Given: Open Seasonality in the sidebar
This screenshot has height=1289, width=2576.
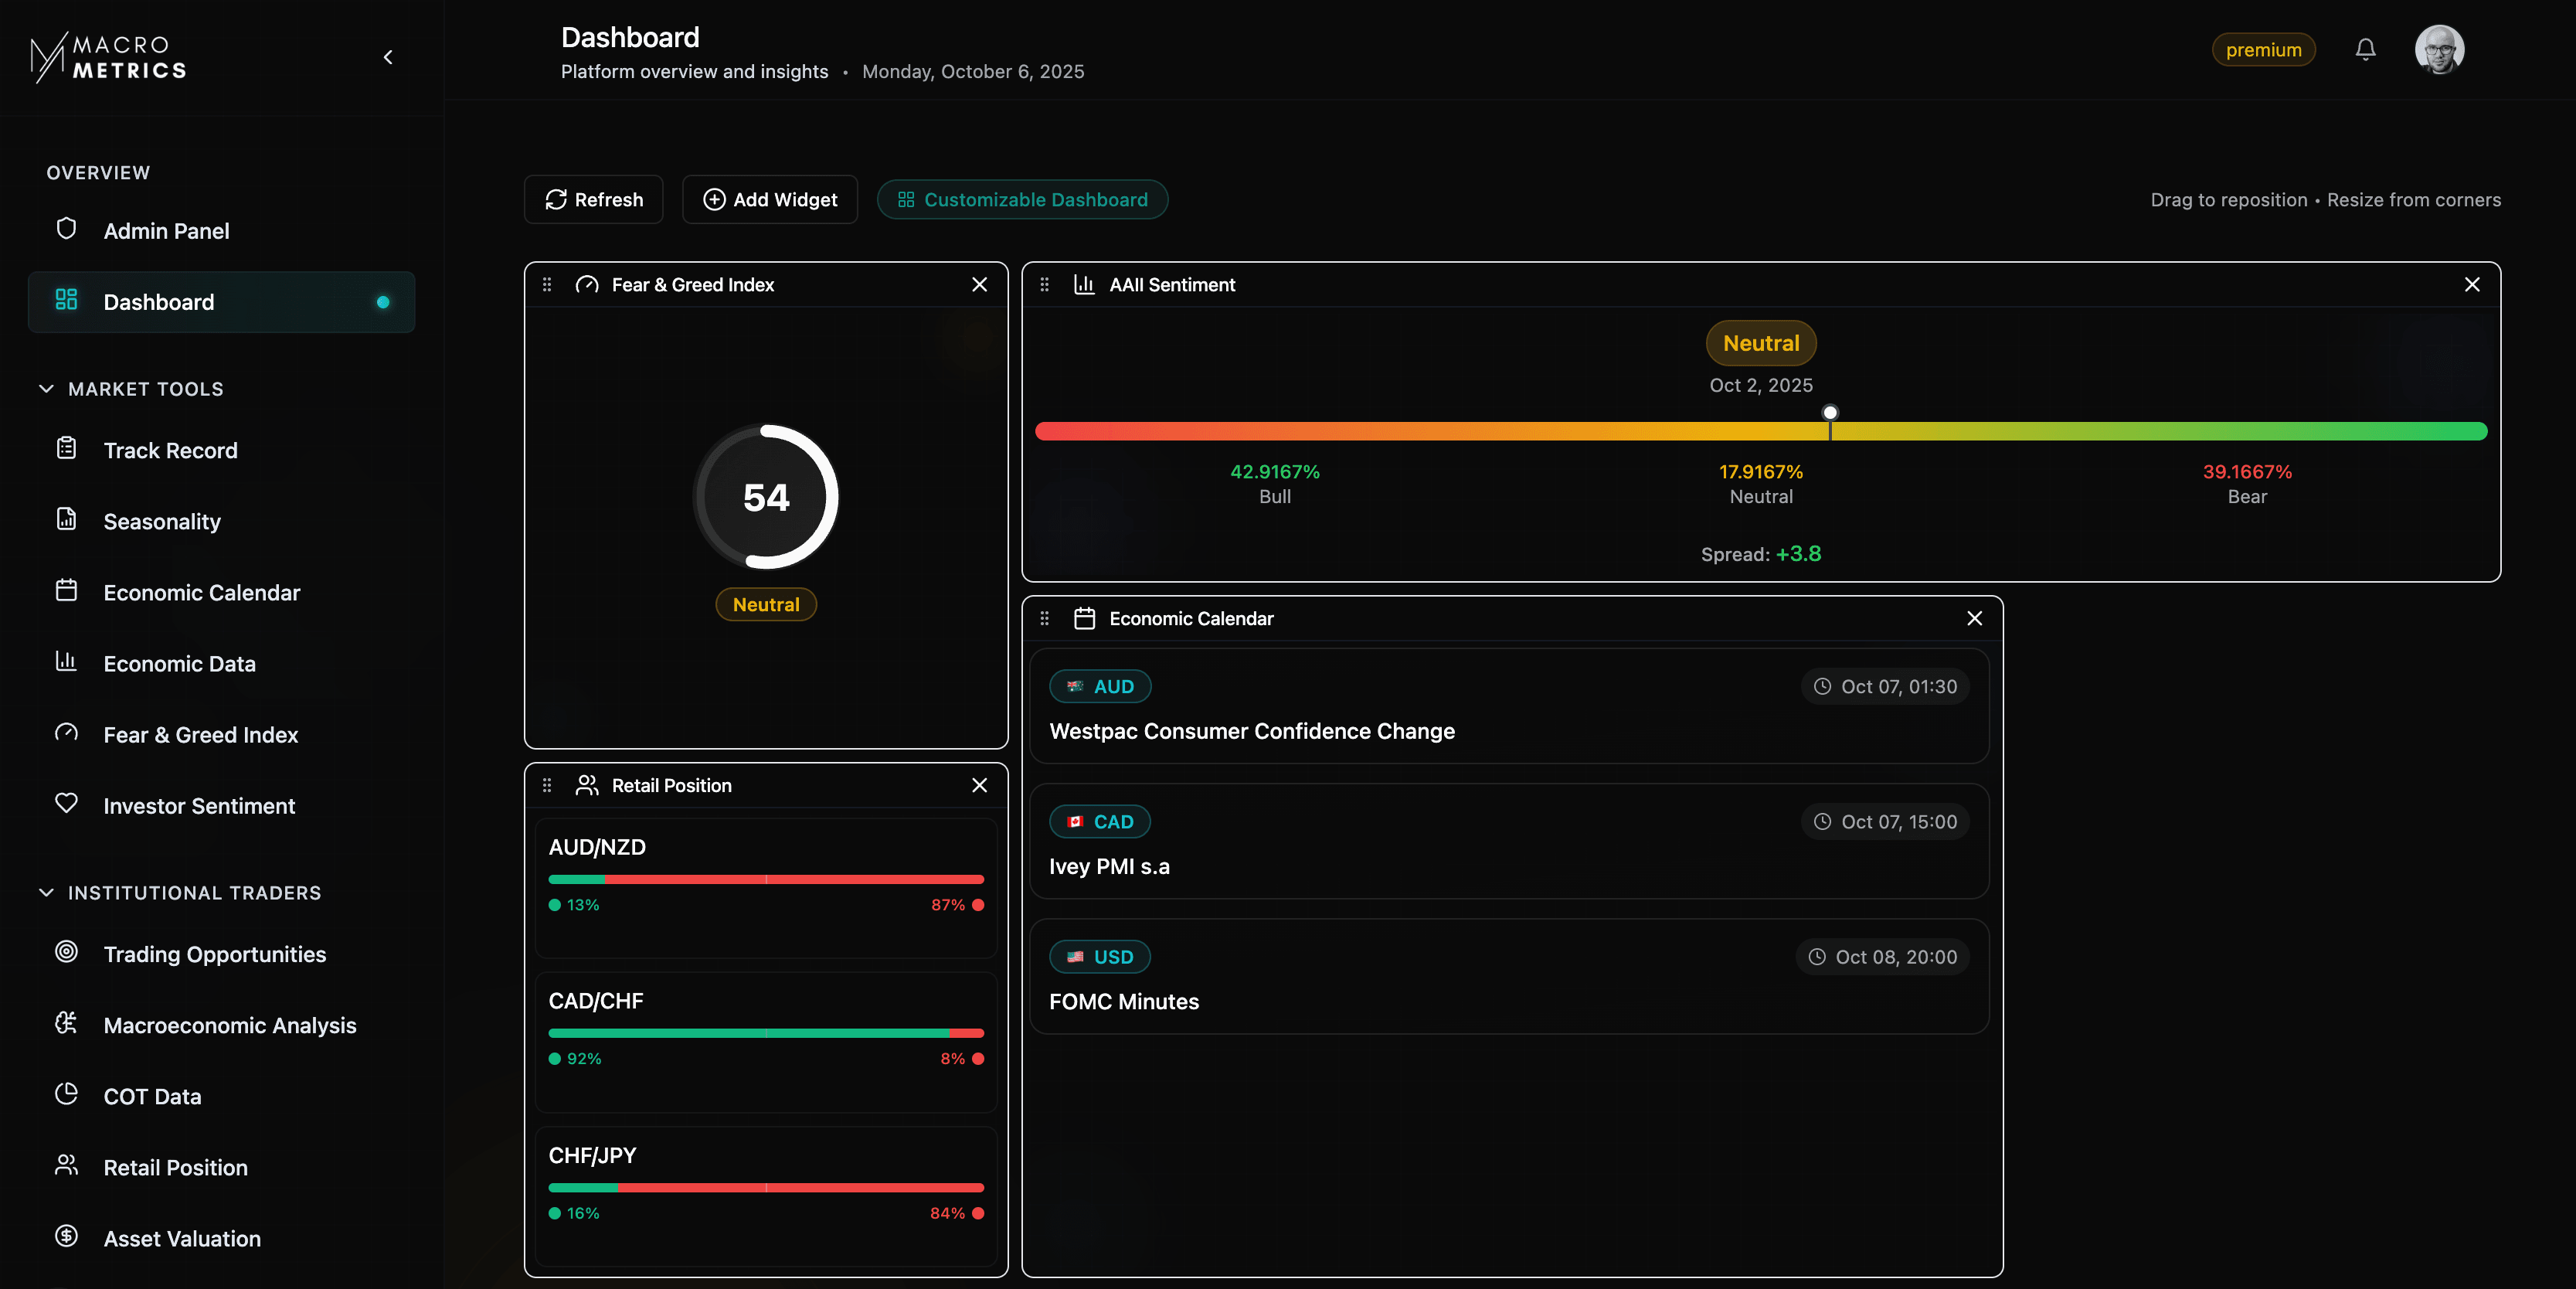Looking at the screenshot, I should (162, 522).
